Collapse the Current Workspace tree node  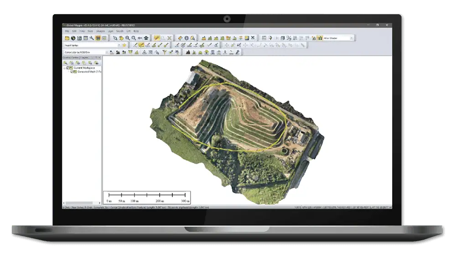[65, 68]
